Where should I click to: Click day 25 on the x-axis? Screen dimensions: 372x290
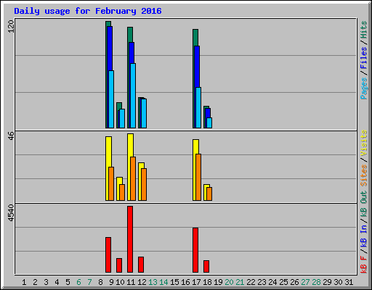click(283, 282)
